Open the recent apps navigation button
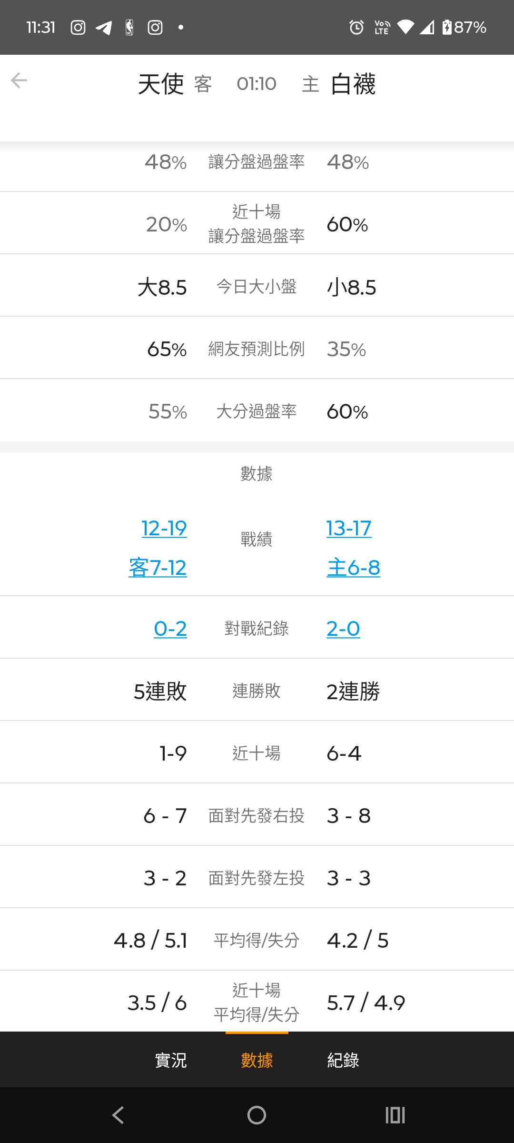Screen dimensions: 514x1143 click(395, 1115)
